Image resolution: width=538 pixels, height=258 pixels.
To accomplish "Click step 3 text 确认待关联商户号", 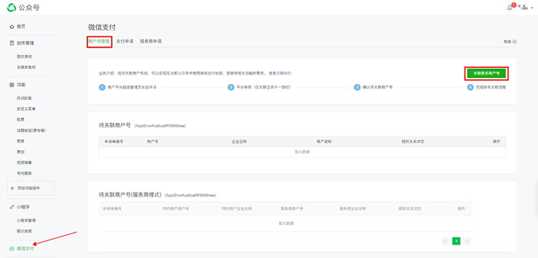I will click(x=377, y=87).
